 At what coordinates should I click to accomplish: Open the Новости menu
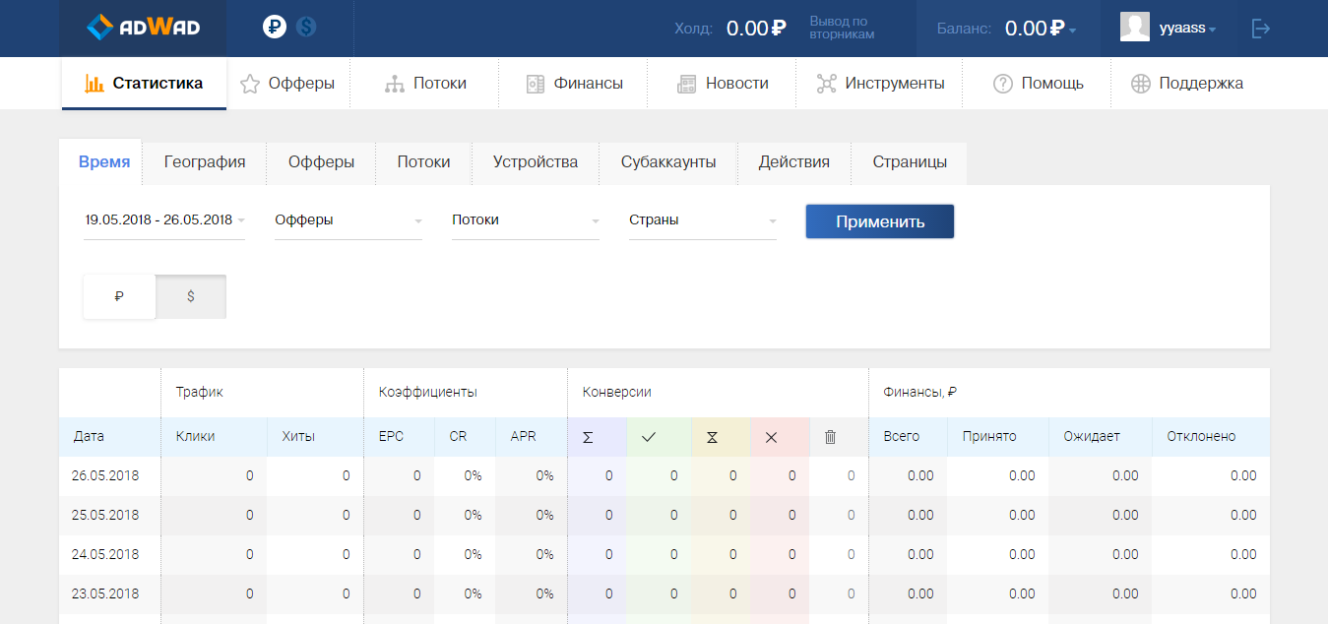pyautogui.click(x=723, y=84)
